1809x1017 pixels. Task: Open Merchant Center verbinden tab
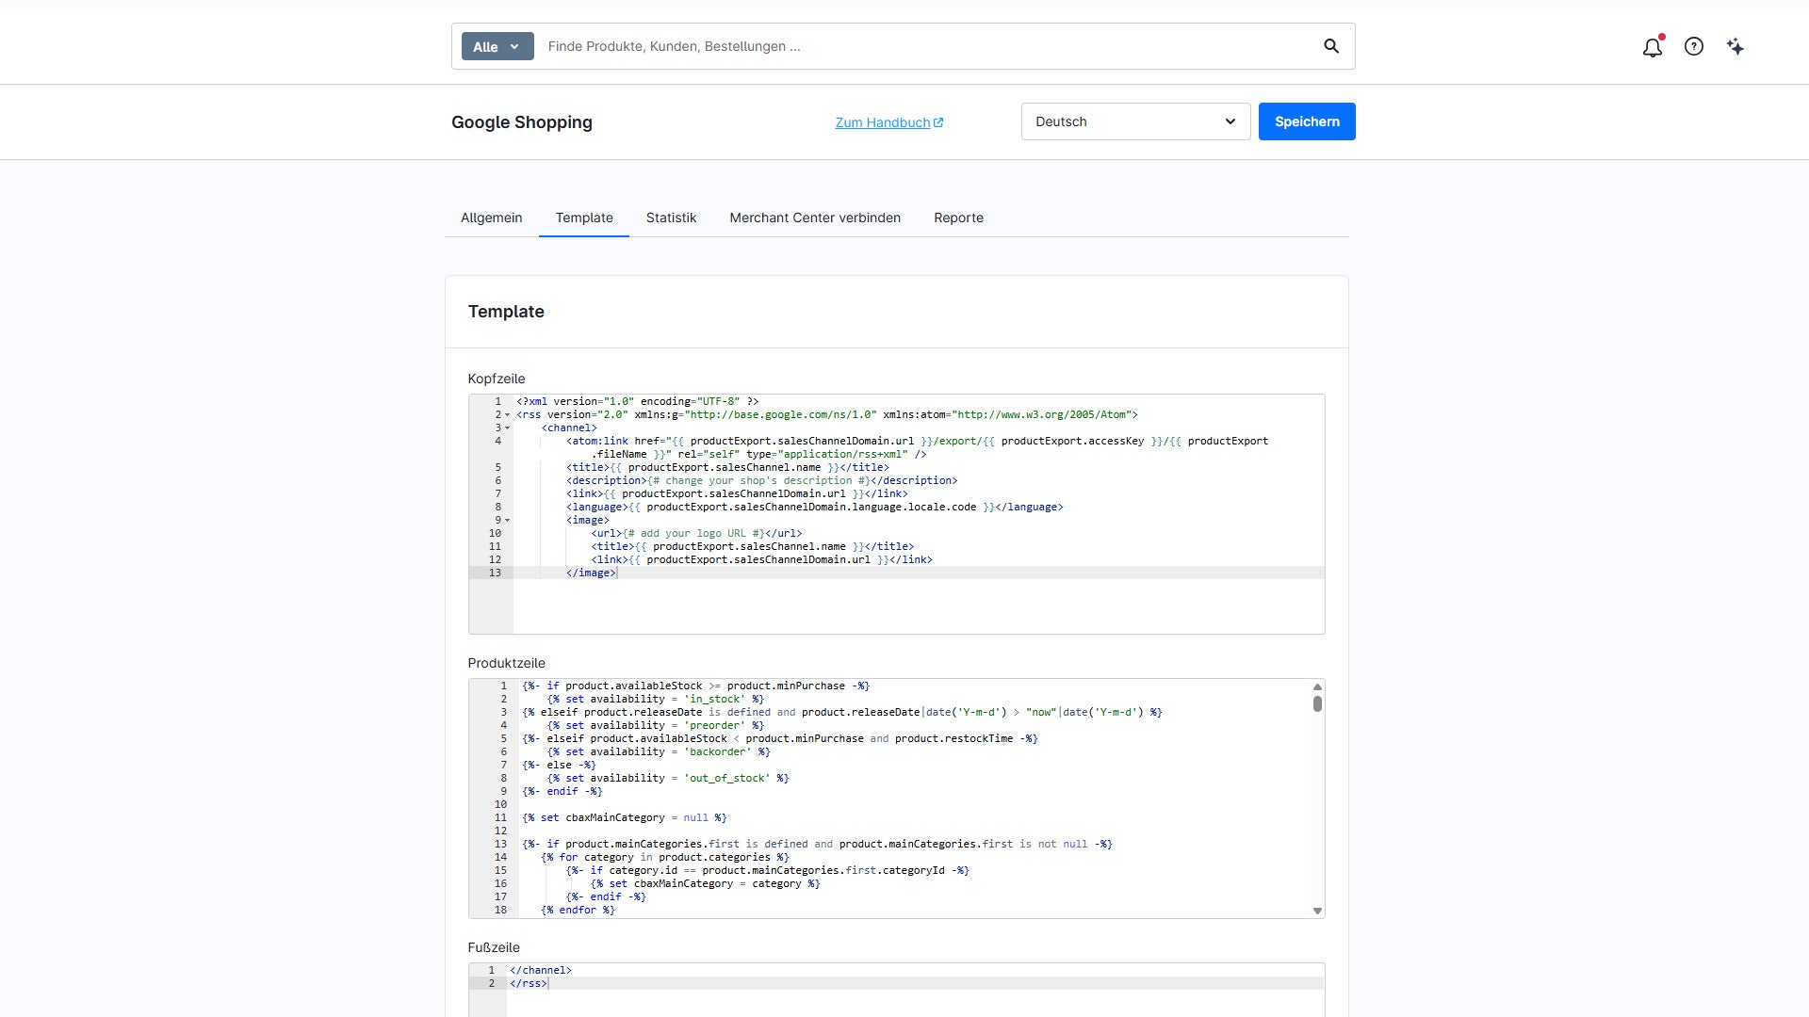[x=815, y=218]
